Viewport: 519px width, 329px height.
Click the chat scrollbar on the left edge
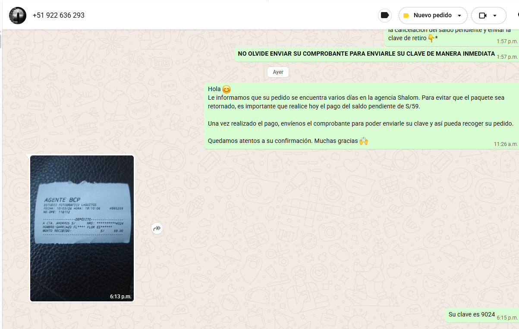pos(1,41)
